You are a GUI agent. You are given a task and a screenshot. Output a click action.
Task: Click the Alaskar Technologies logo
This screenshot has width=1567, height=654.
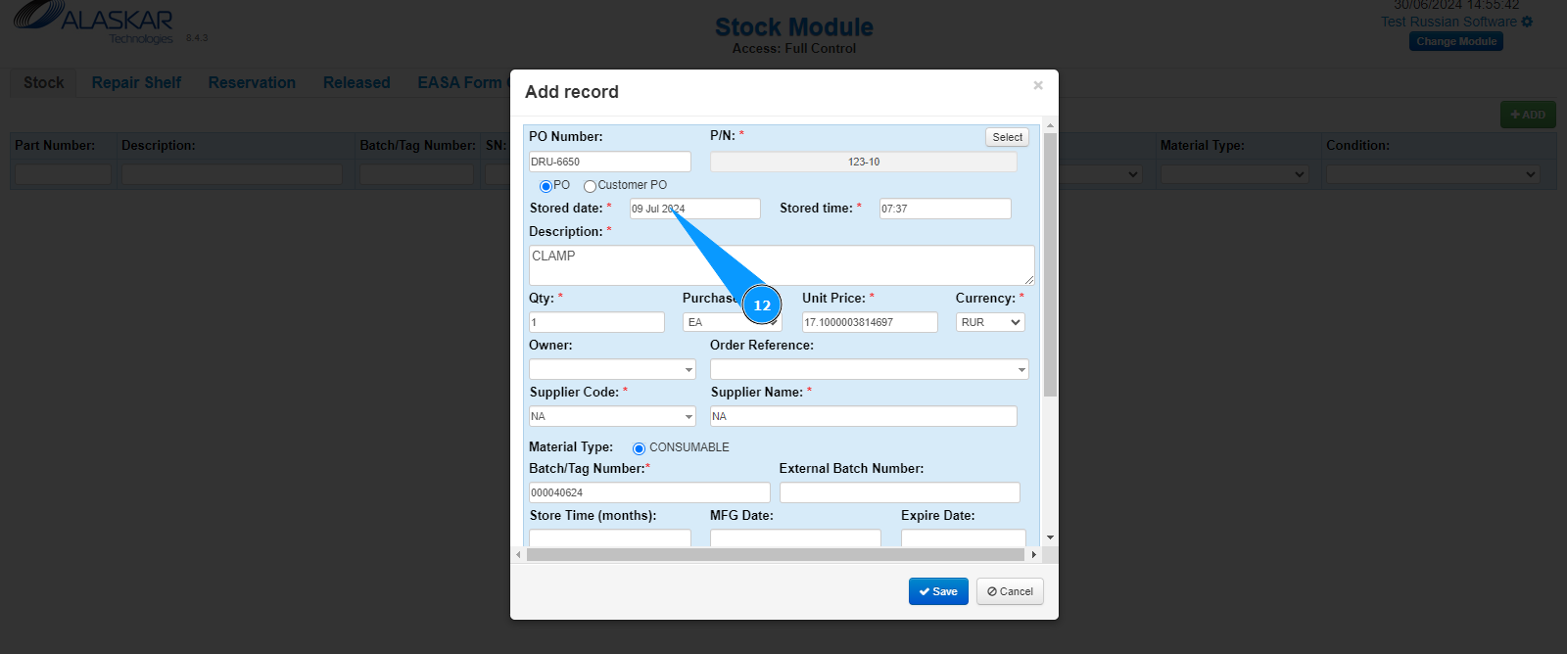tap(94, 22)
